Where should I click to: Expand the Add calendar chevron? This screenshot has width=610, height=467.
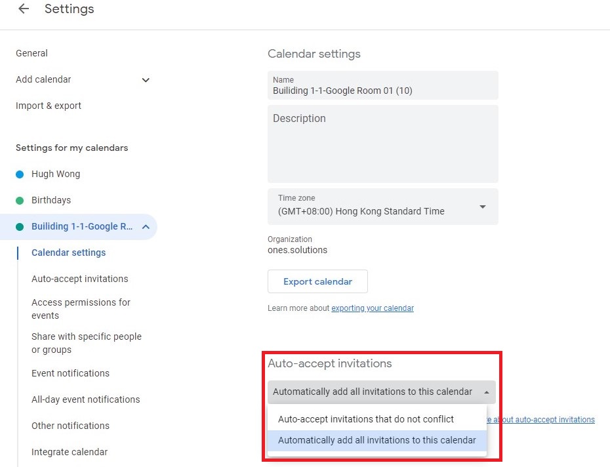pyautogui.click(x=146, y=80)
